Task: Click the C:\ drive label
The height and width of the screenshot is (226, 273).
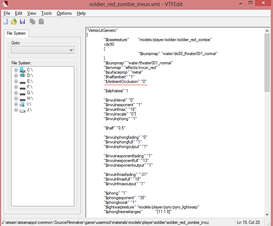Action: 30,70
